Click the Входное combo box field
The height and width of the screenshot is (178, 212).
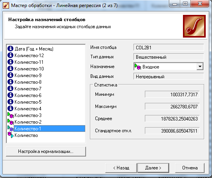168,67
